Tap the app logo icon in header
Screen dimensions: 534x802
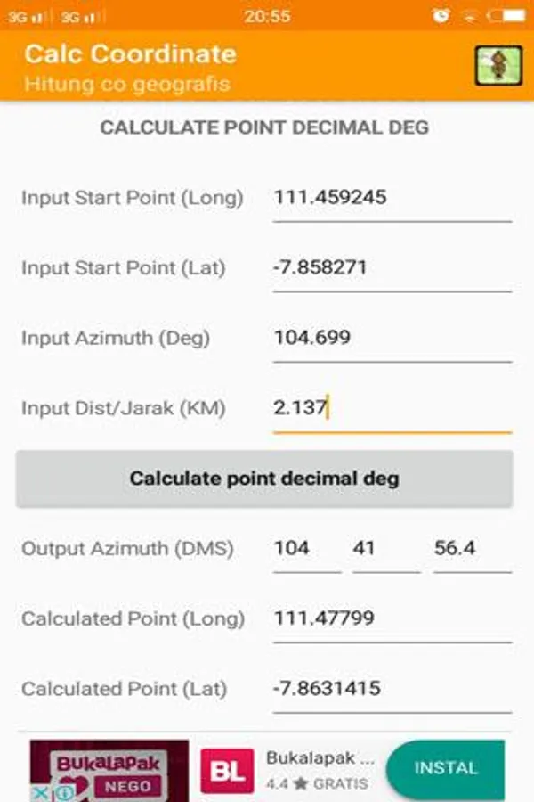(x=498, y=65)
